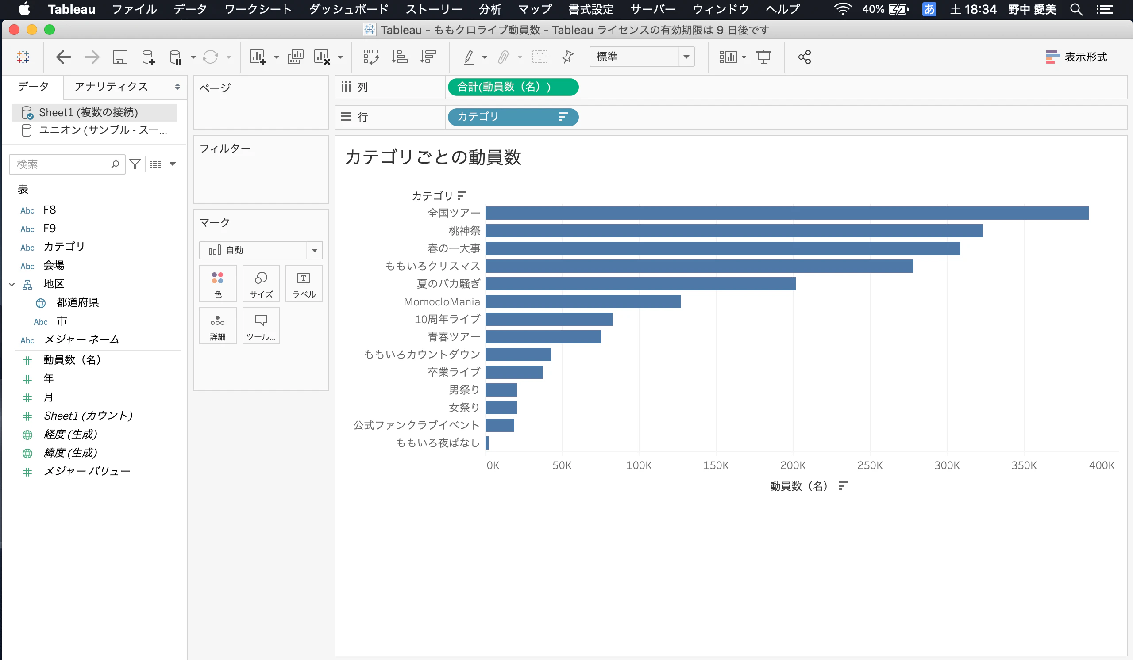The height and width of the screenshot is (660, 1133).
Task: Open the pause auto updates dropdown arrow
Action: point(193,57)
